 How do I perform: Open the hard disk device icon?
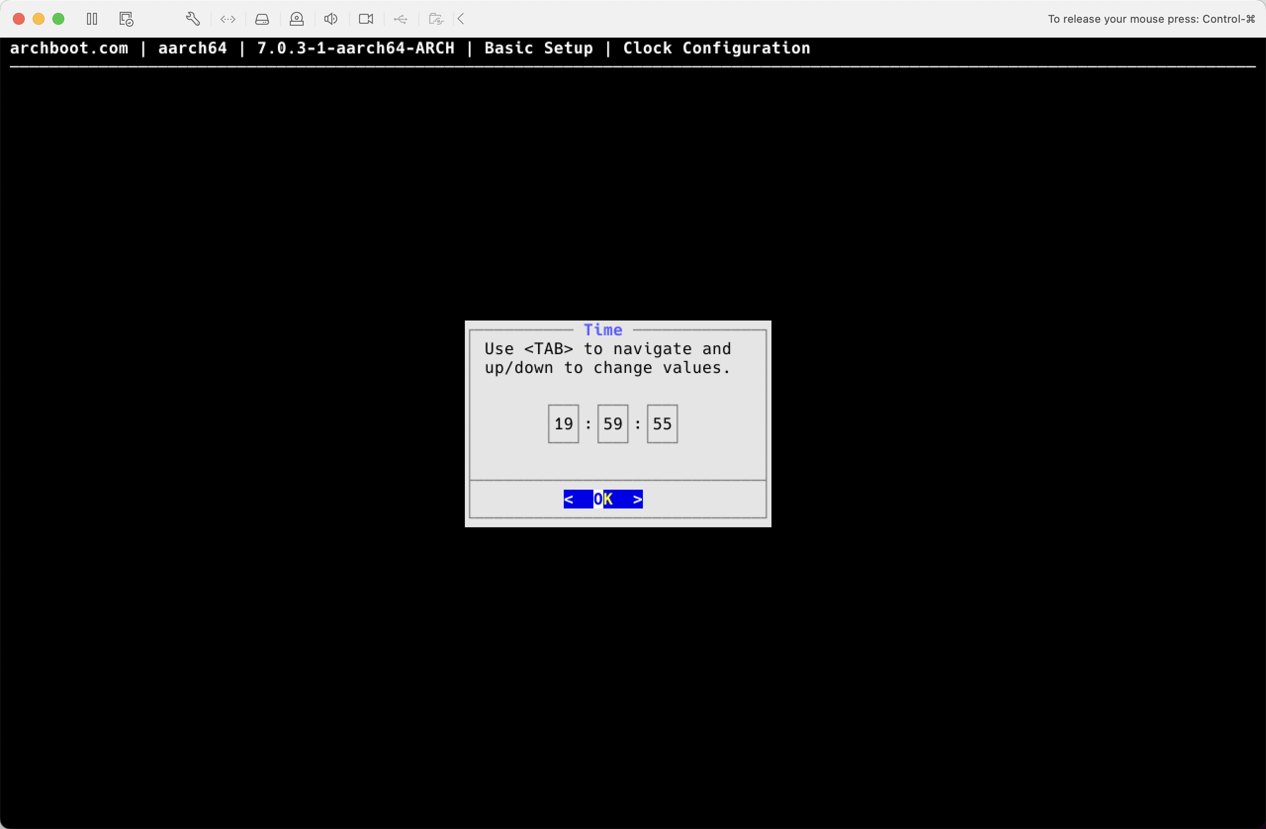262,19
